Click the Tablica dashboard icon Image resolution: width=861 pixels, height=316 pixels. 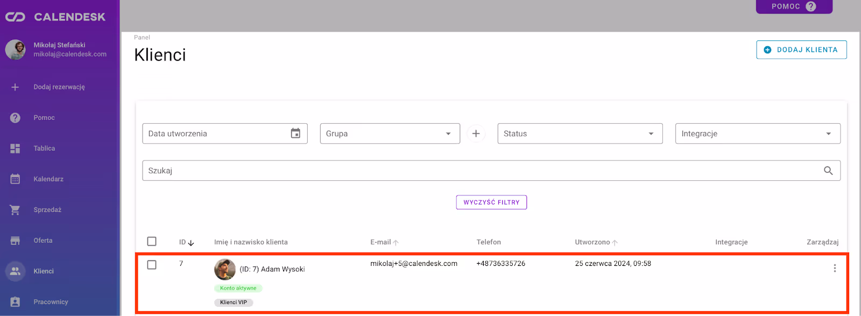[x=15, y=149]
